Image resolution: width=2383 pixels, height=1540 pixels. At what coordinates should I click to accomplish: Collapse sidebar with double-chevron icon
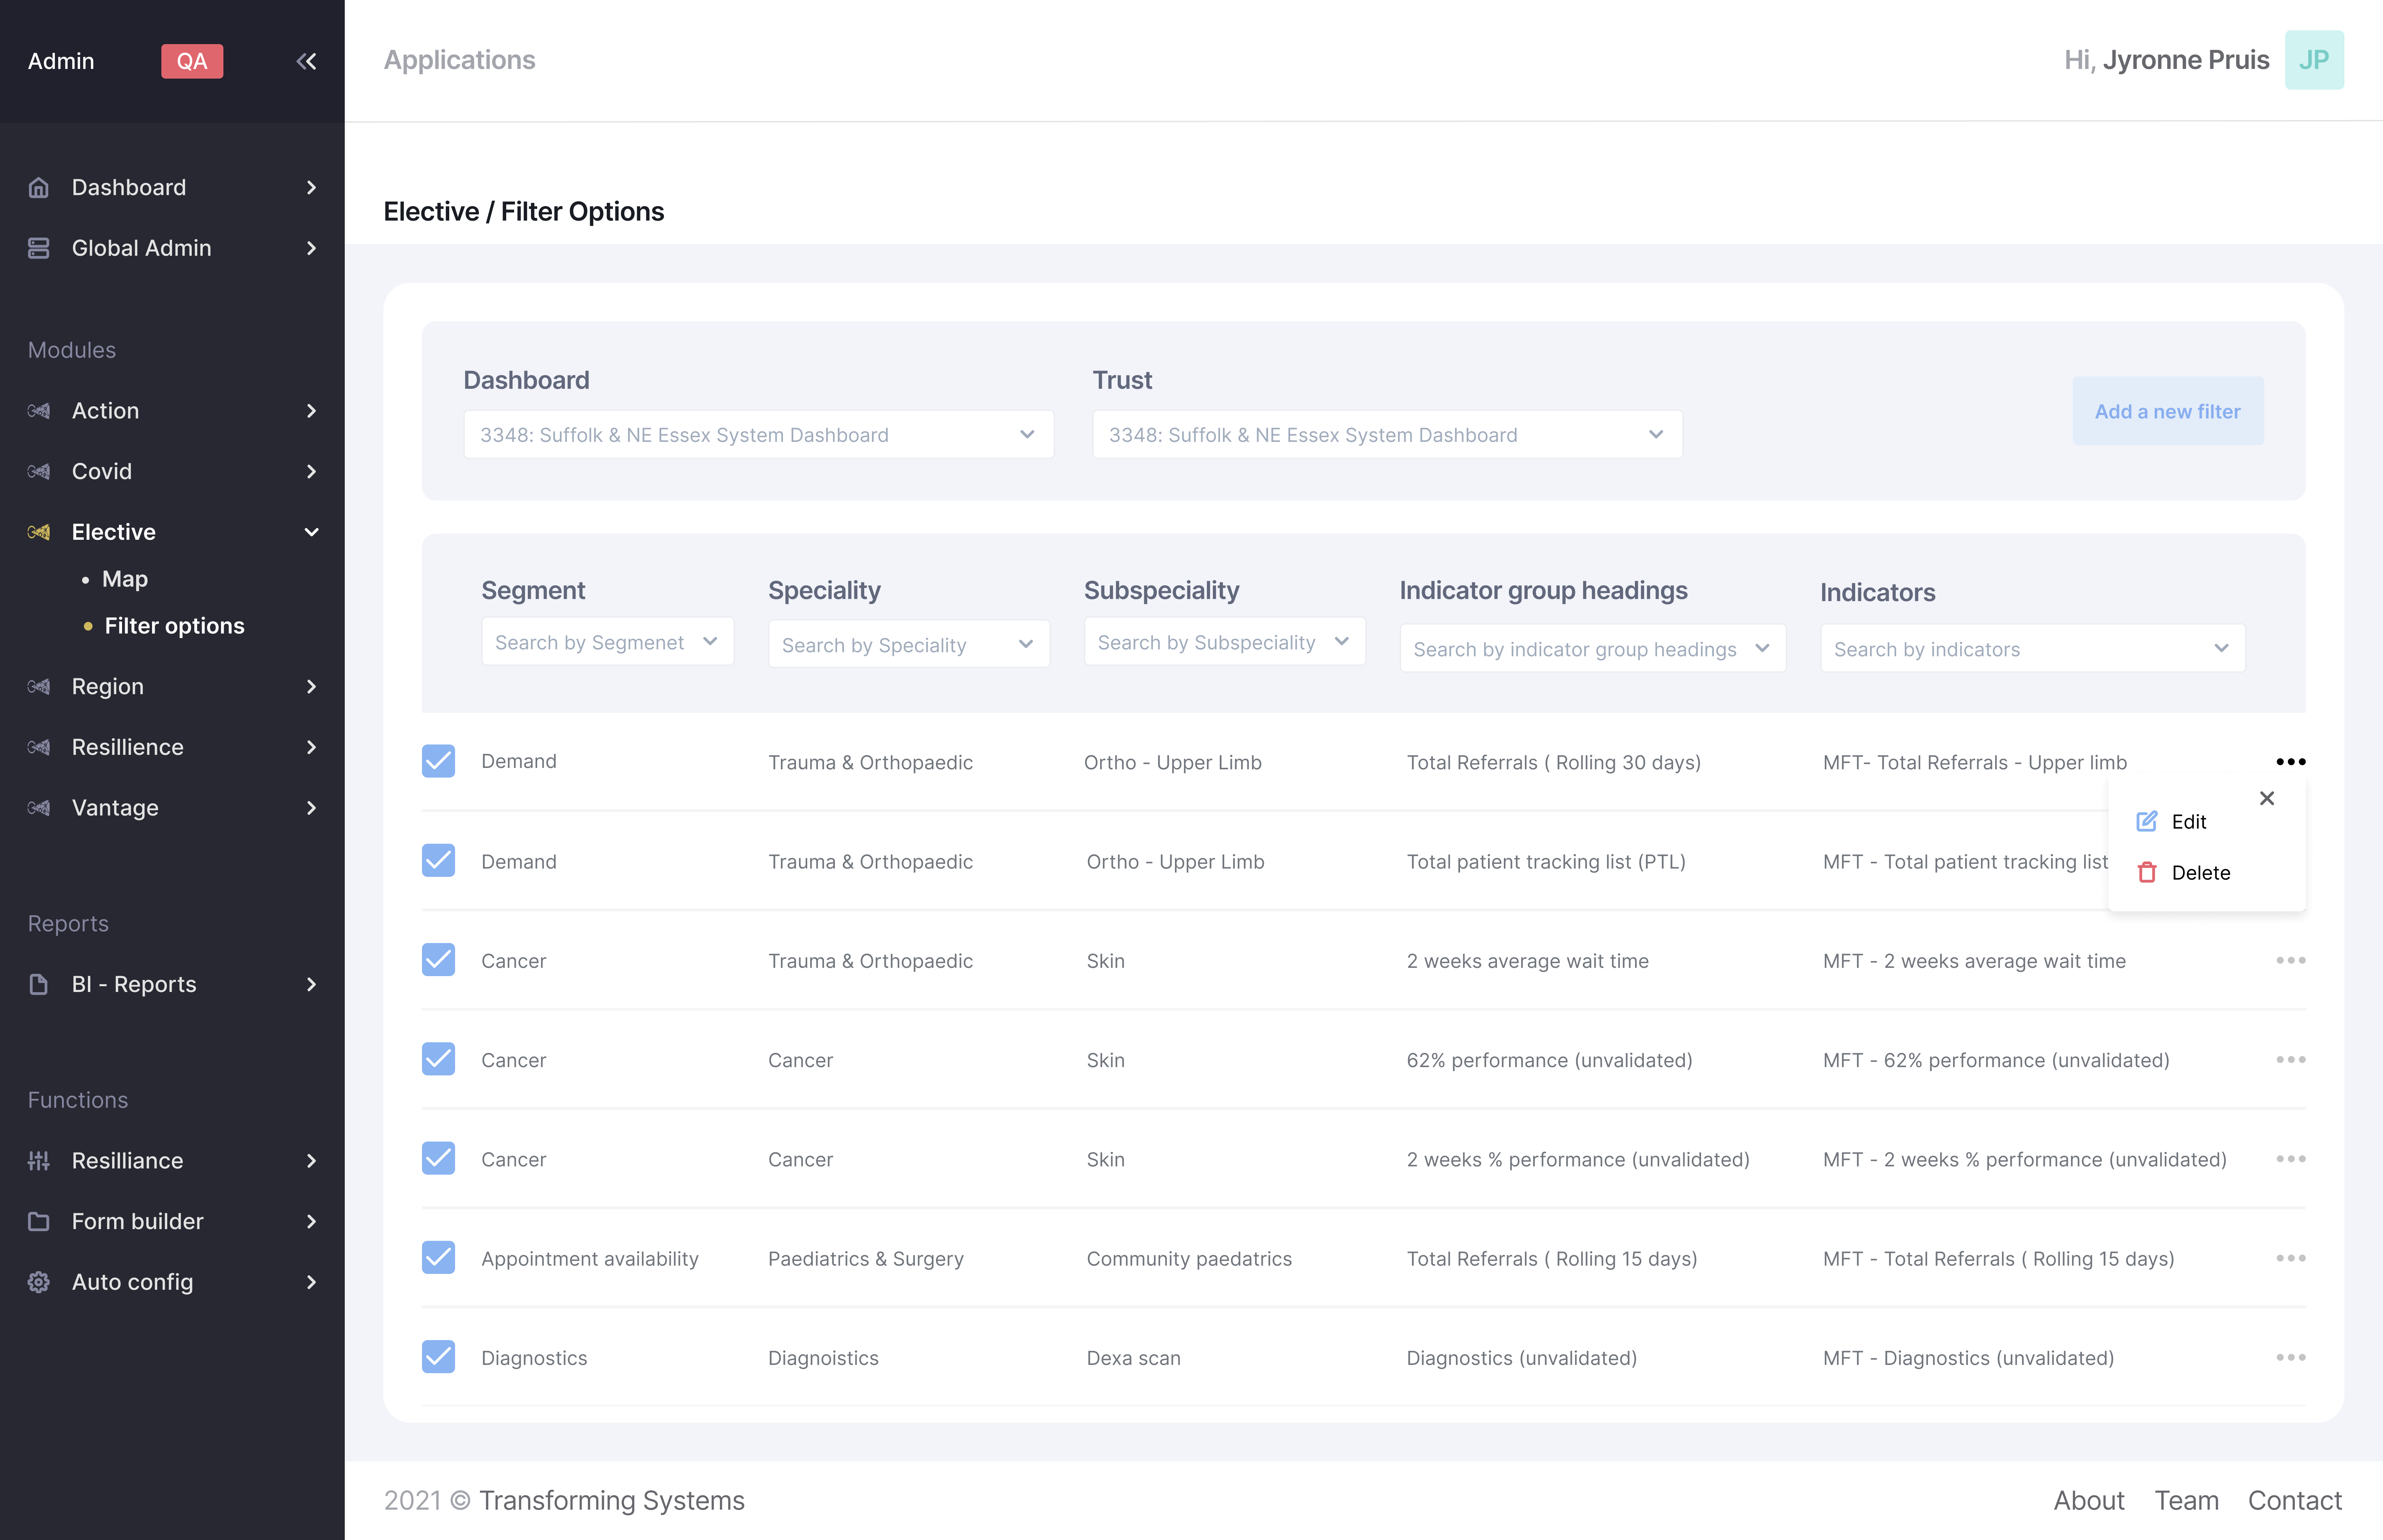coord(306,61)
